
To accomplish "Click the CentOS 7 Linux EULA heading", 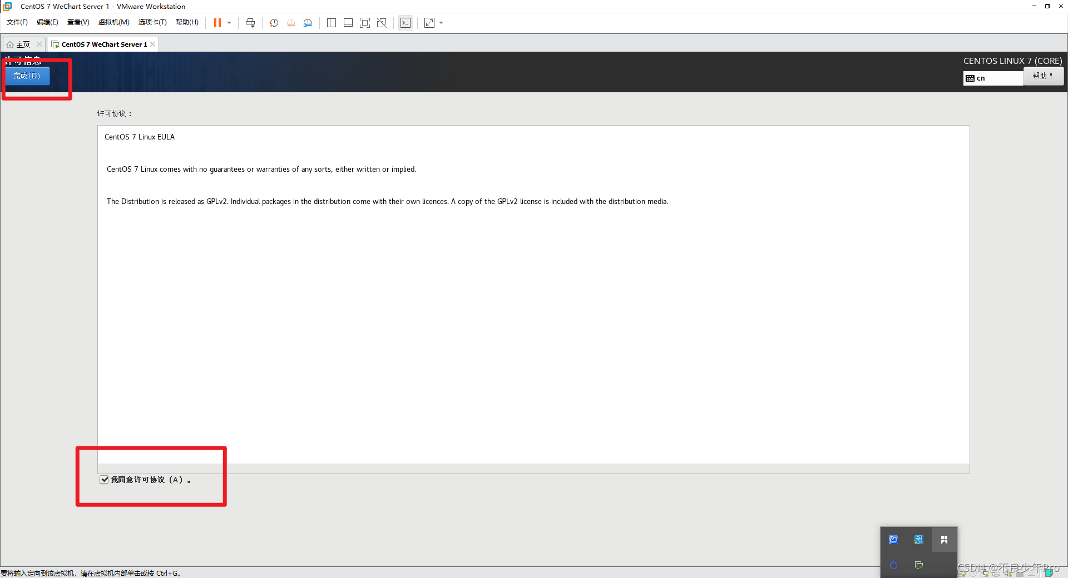I will (140, 137).
